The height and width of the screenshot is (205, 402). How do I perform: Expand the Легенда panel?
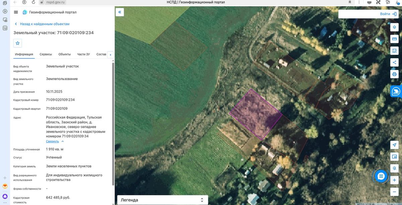click(162, 200)
